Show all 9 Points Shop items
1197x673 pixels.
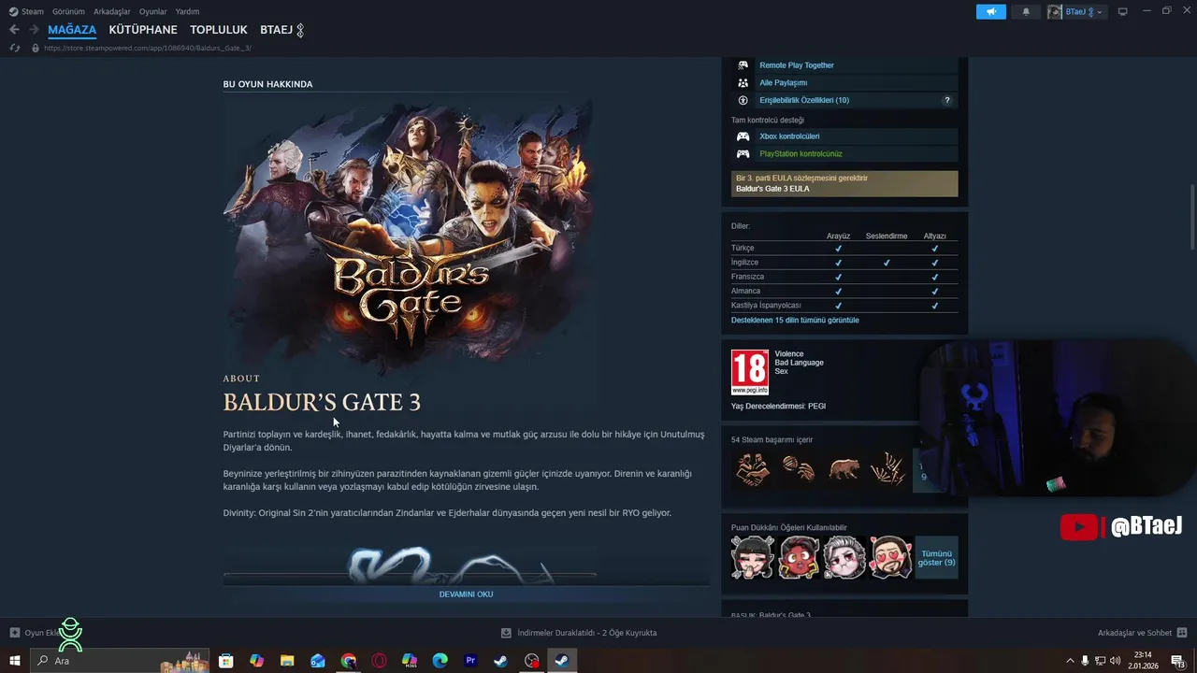click(936, 557)
